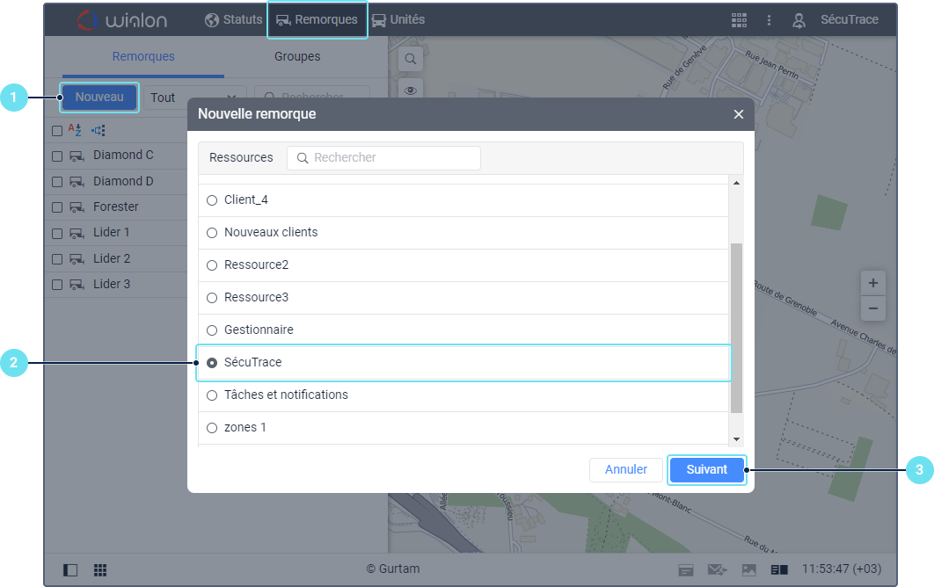Zoom in on the map

(872, 283)
